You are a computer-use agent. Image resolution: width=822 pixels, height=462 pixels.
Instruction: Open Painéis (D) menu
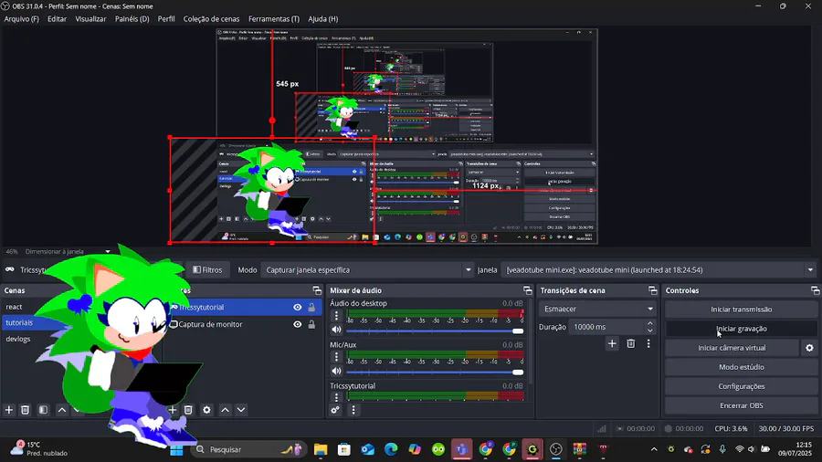click(x=132, y=19)
